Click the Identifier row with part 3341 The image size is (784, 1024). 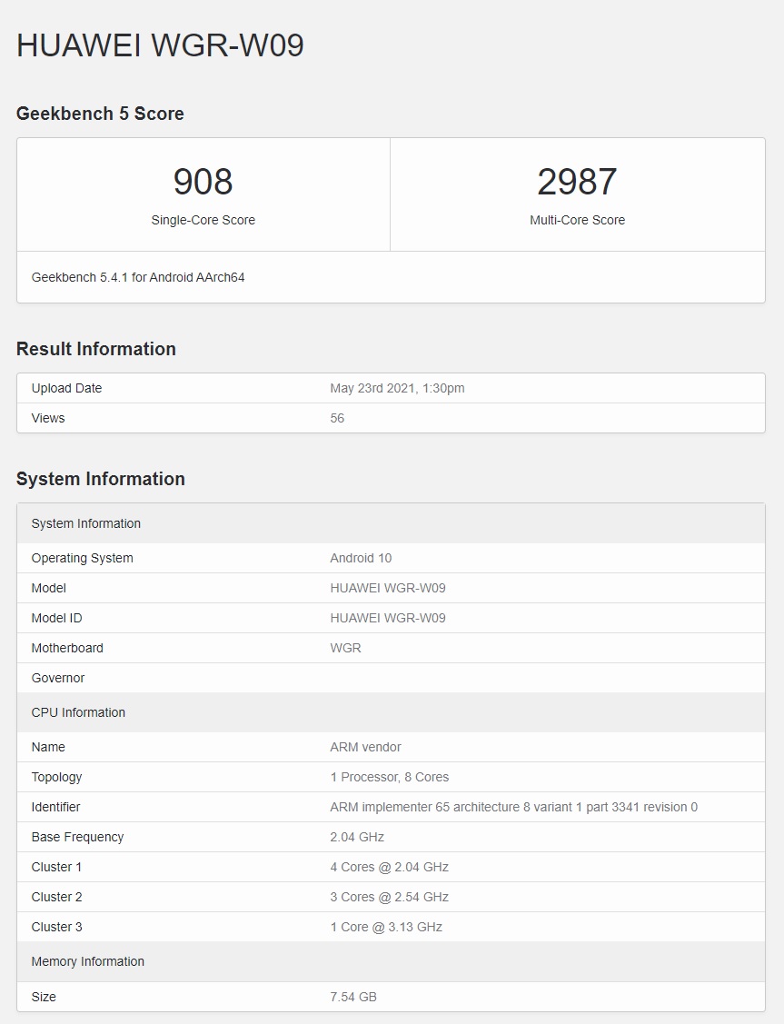pyautogui.click(x=391, y=807)
